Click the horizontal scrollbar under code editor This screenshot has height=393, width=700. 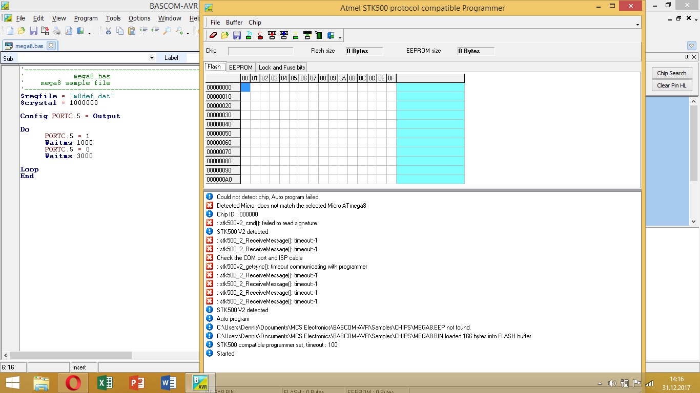(x=100, y=355)
